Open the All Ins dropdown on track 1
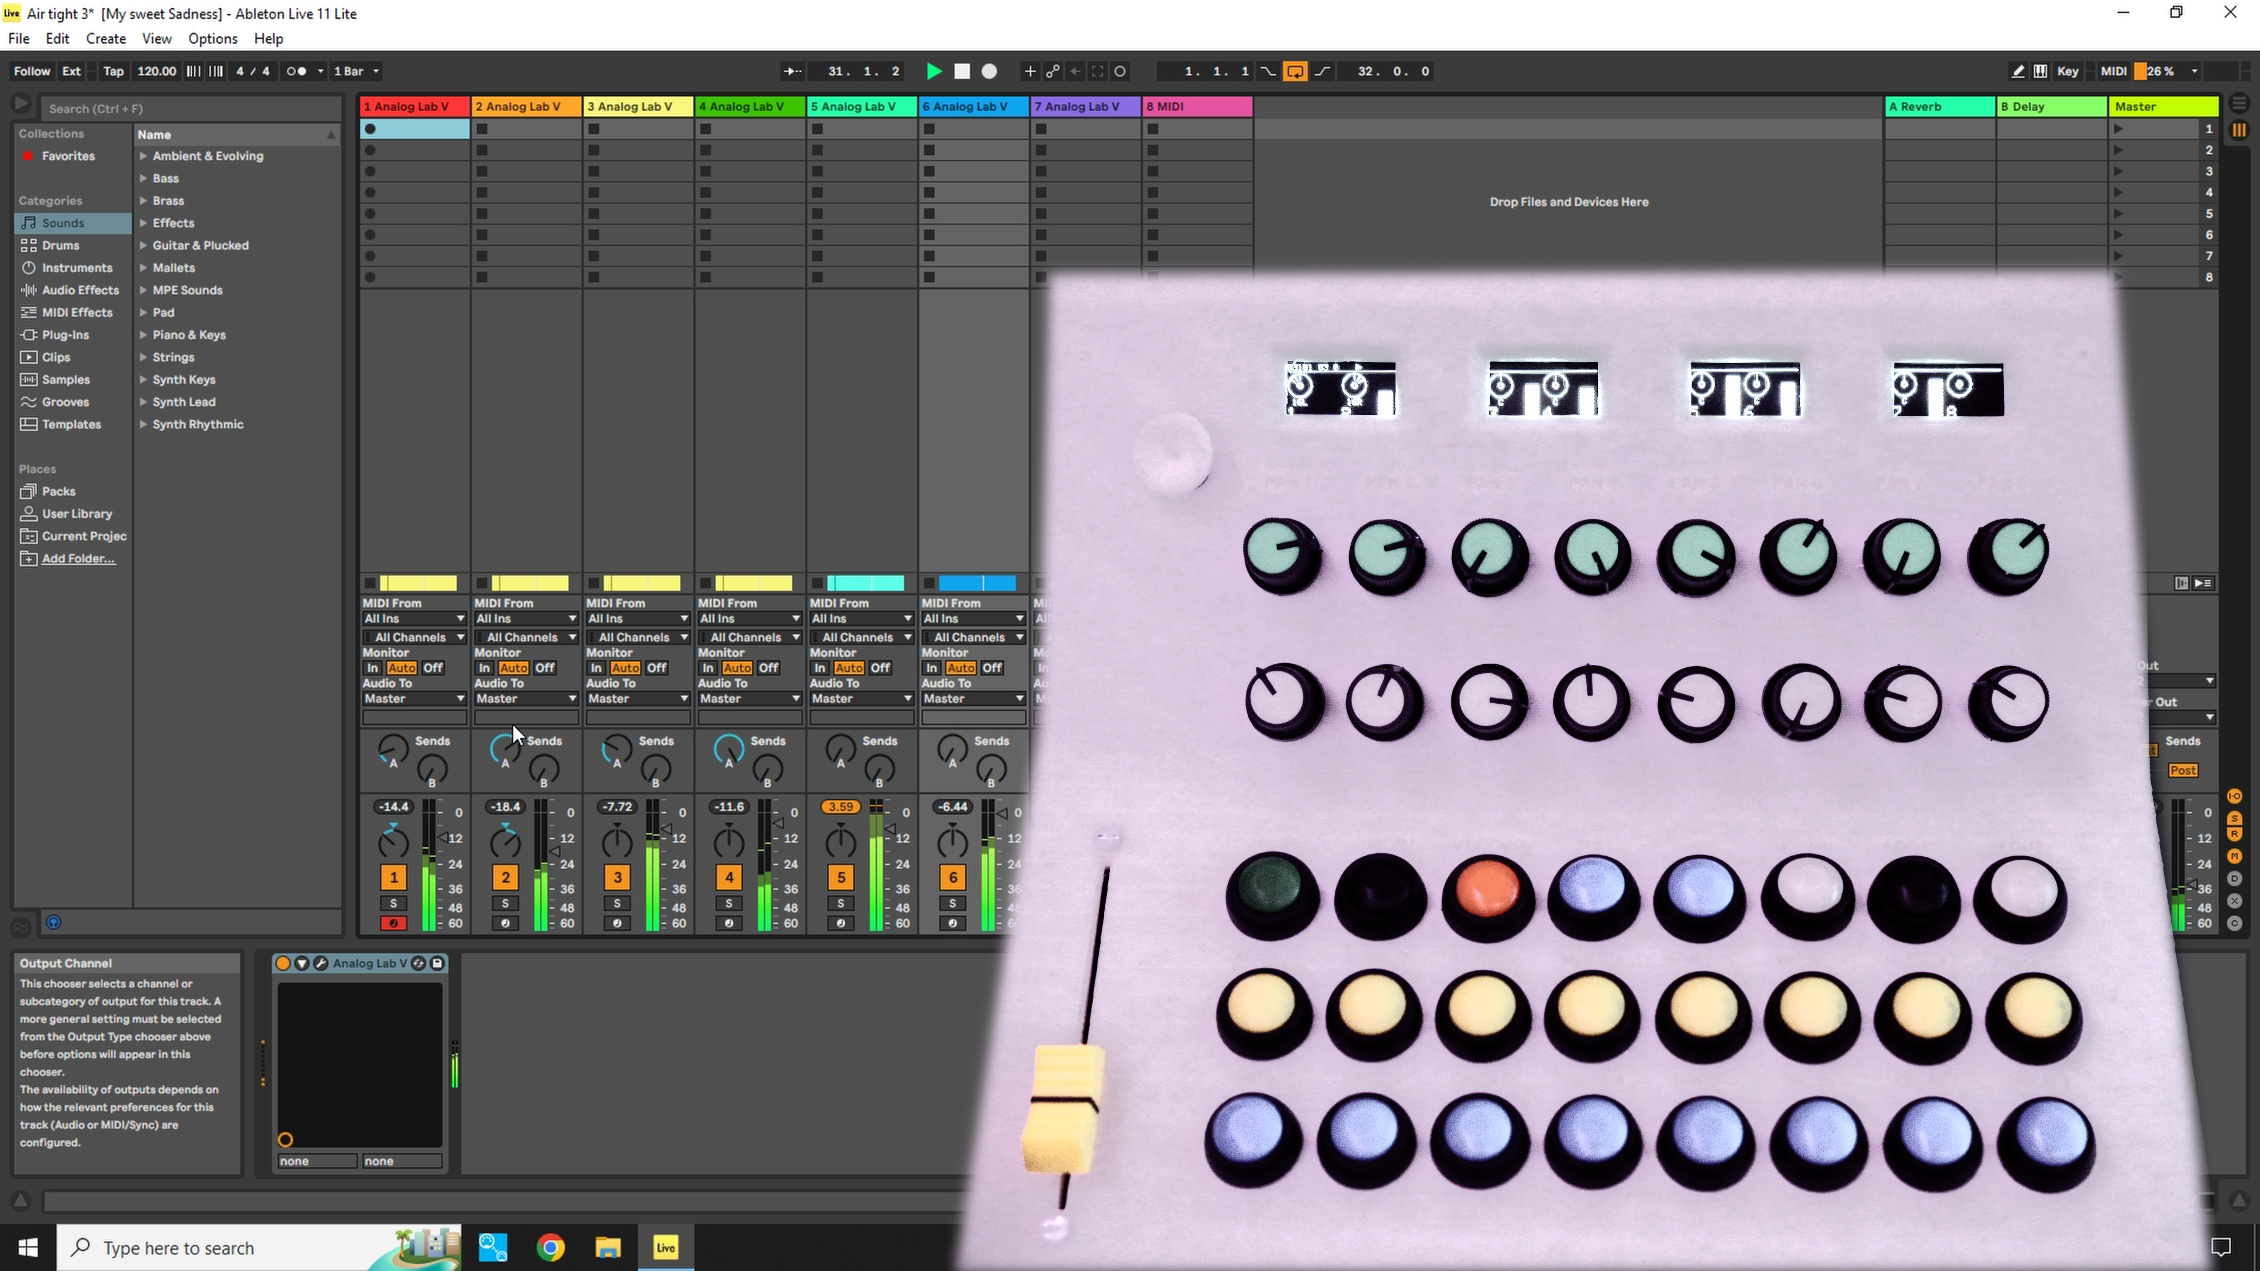Image resolution: width=2260 pixels, height=1271 pixels. pos(413,618)
